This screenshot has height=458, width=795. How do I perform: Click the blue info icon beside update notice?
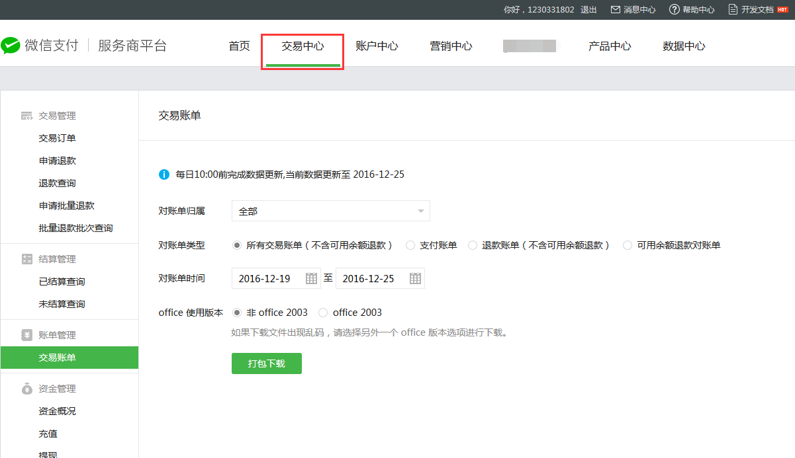pos(164,175)
